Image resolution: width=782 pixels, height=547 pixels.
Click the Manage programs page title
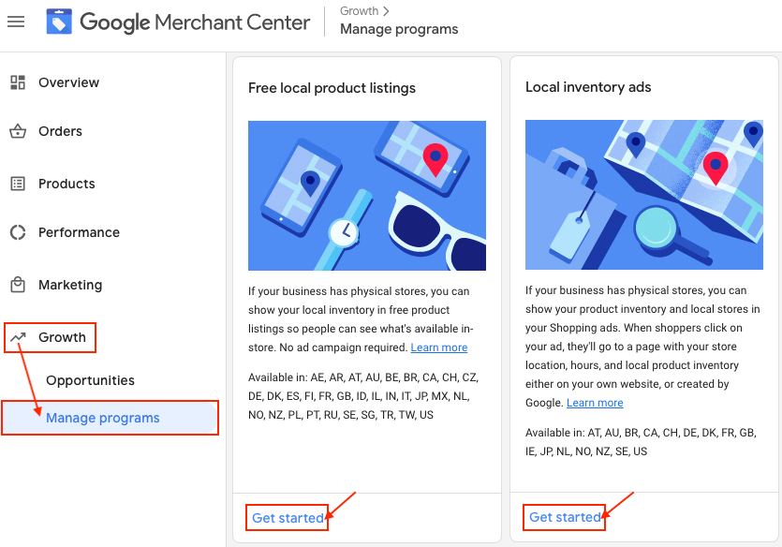(398, 29)
